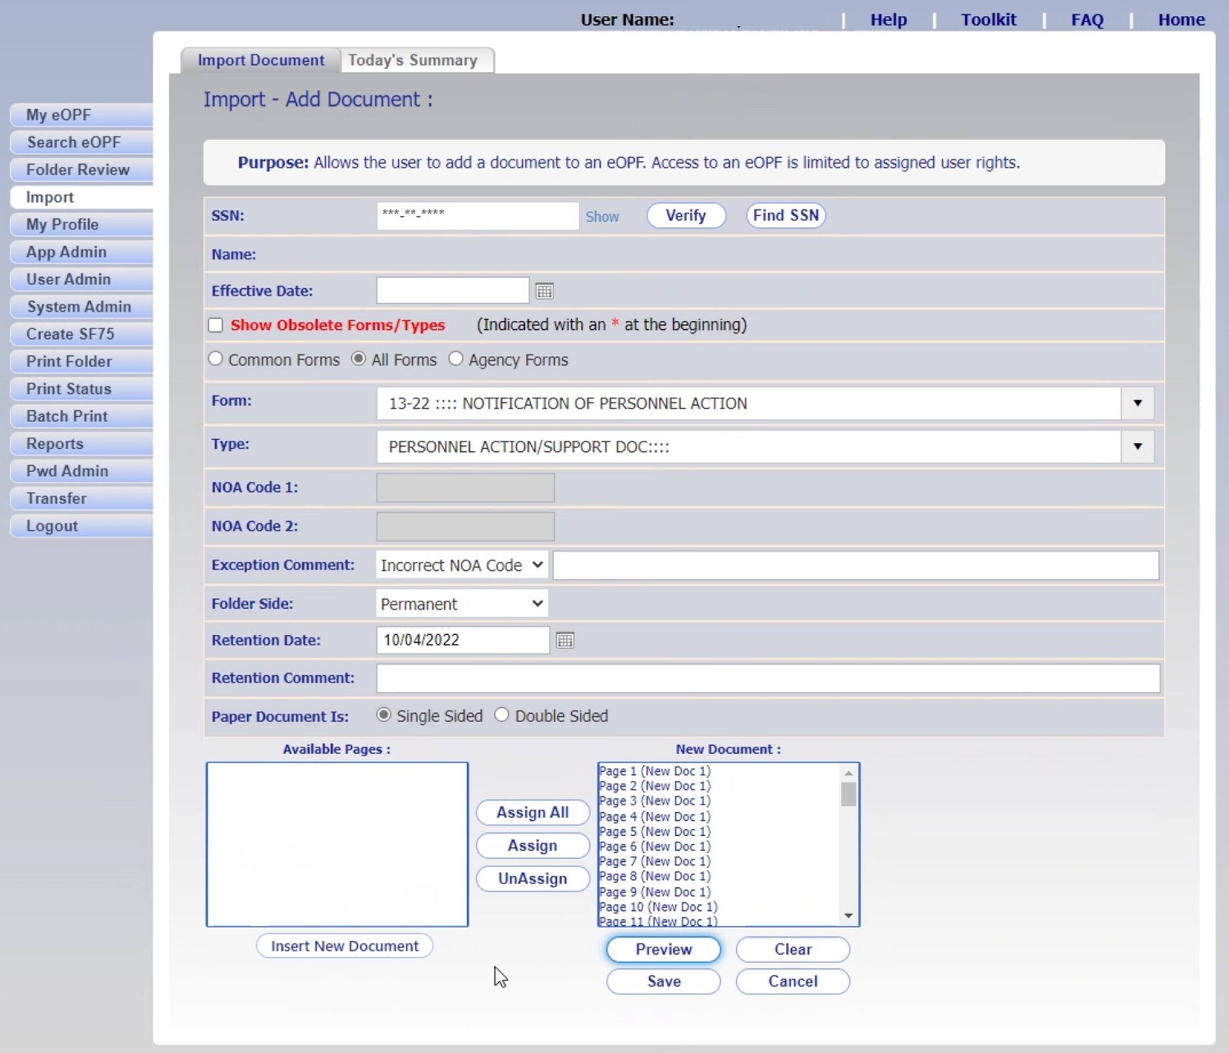Expand the Form dropdown list
Viewport: 1229px width, 1053px height.
(1137, 404)
